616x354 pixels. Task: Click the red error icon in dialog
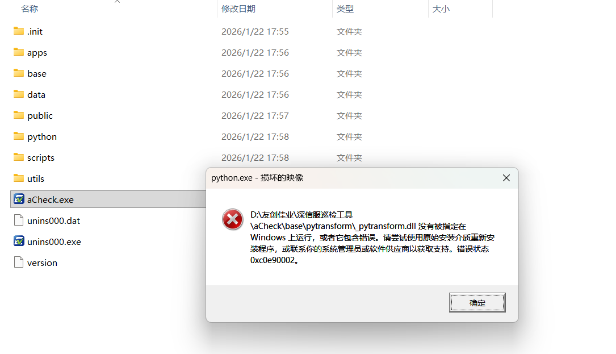(x=233, y=219)
